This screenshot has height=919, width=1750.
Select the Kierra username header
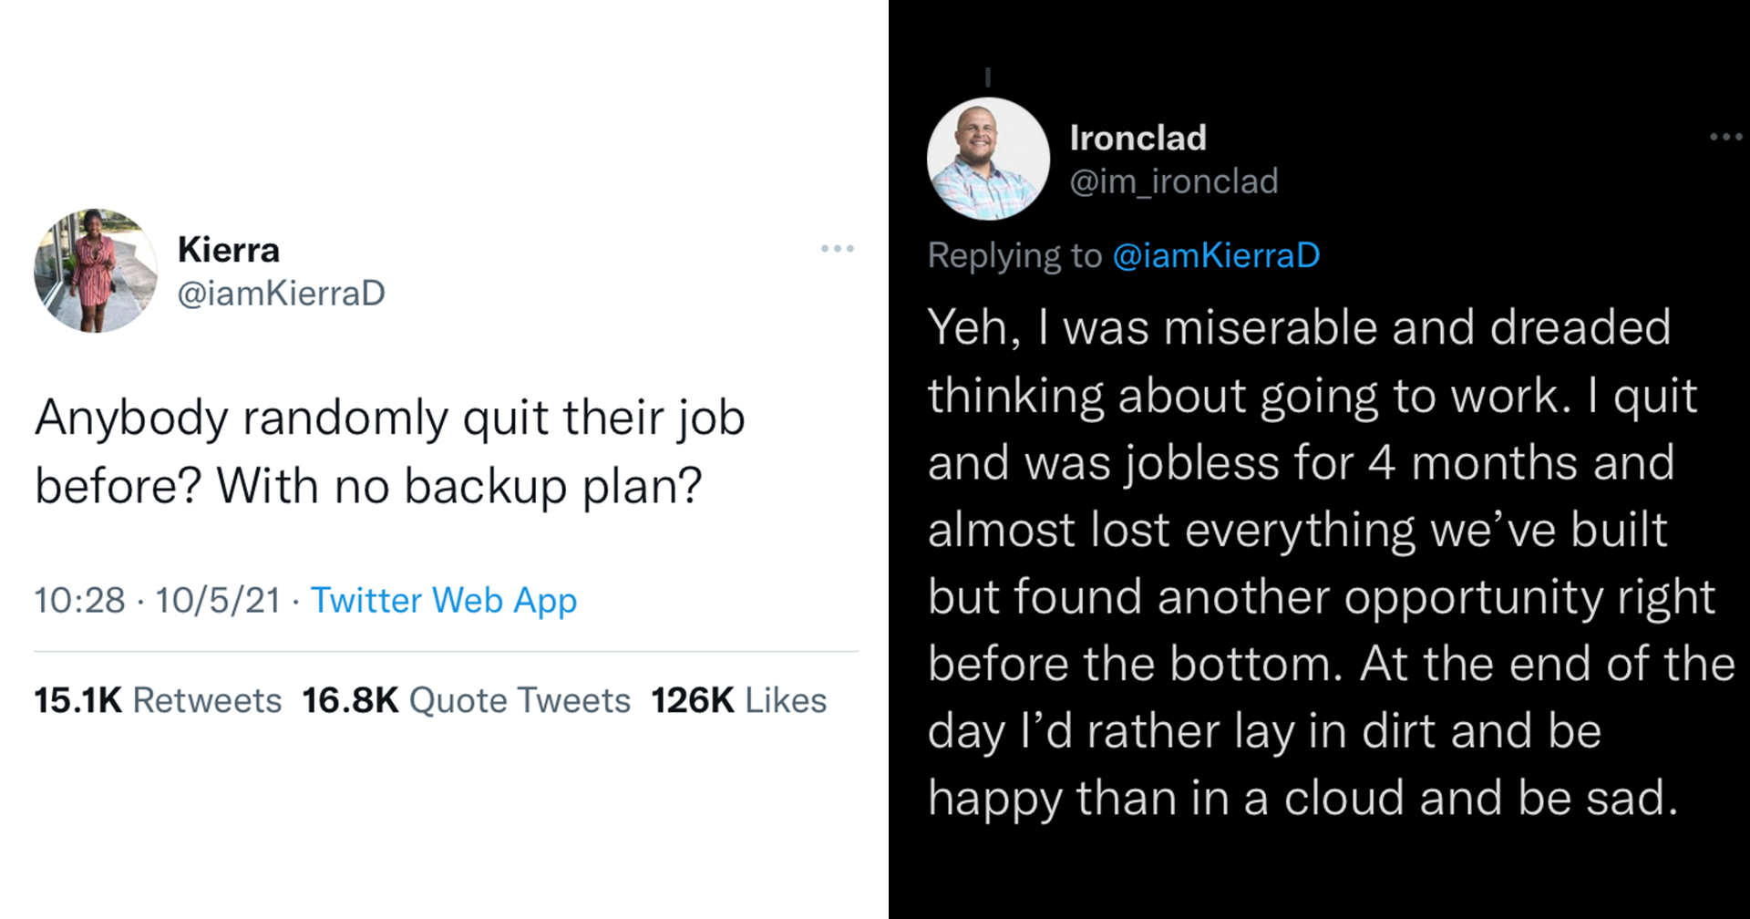point(230,249)
